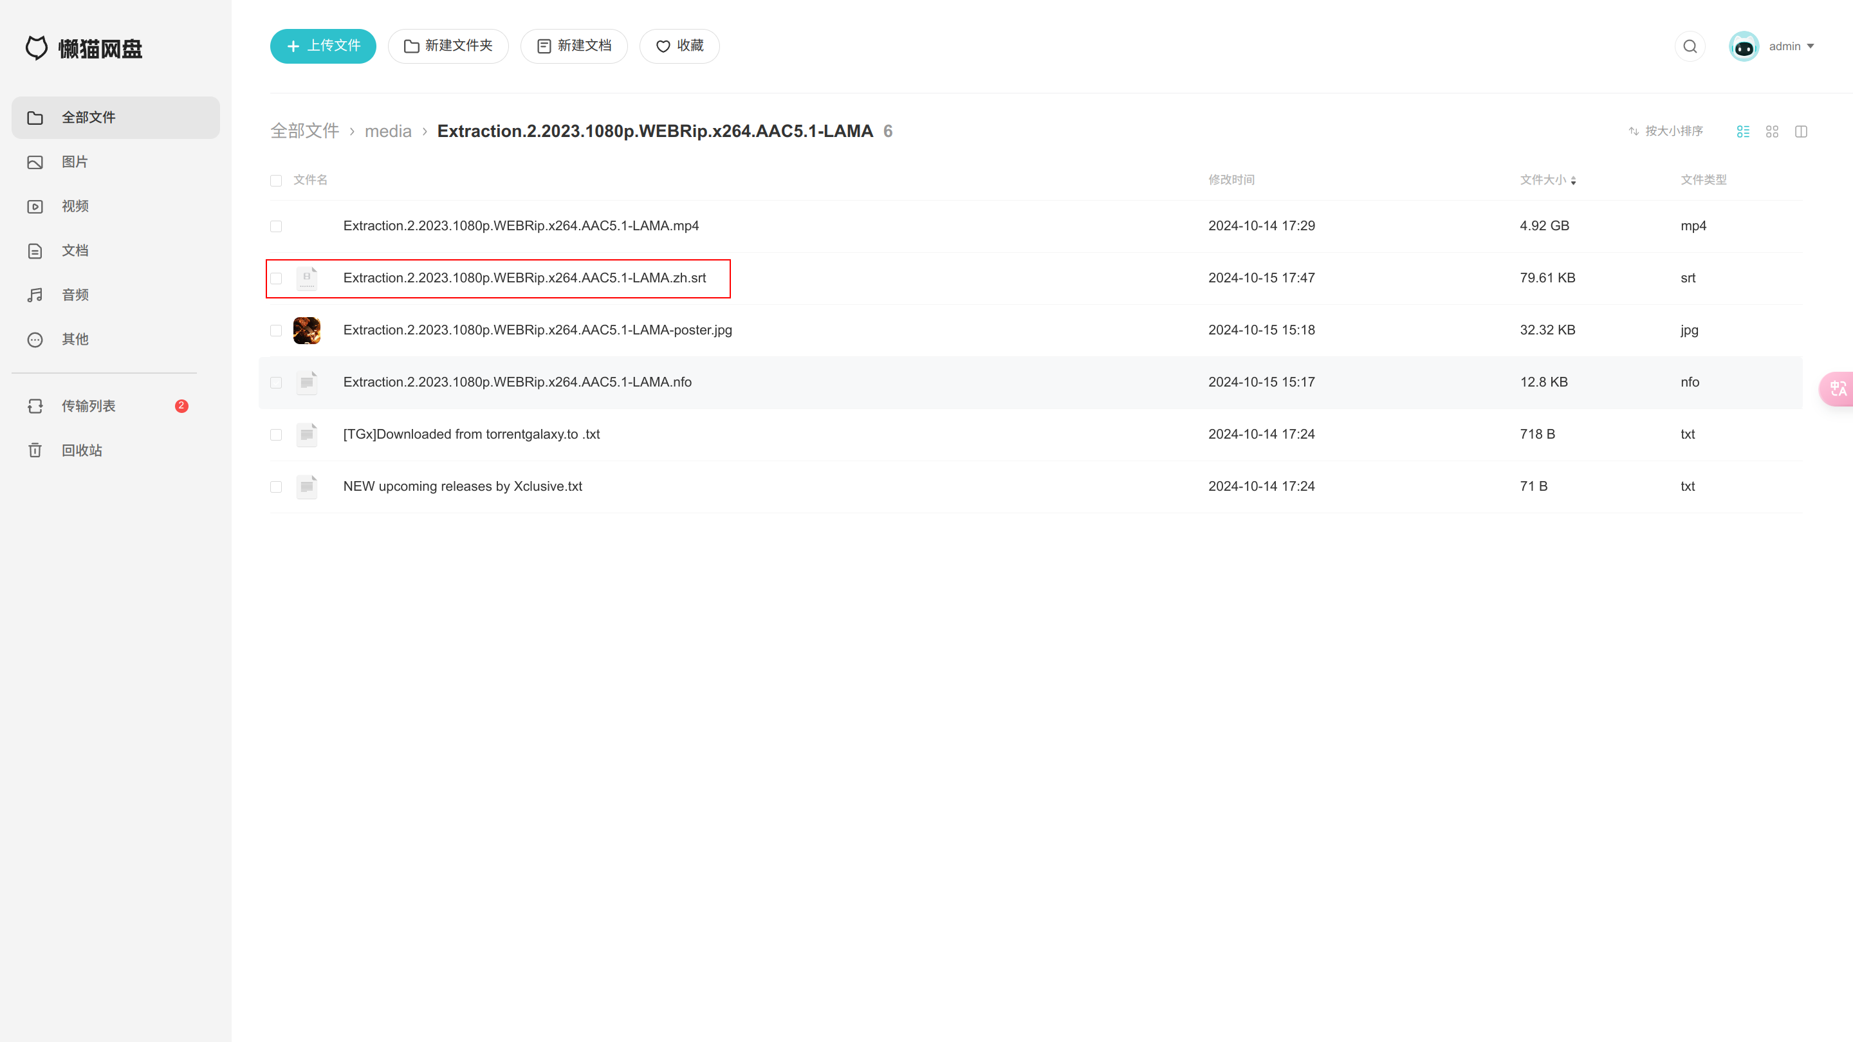Click the 图片 image icon in sidebar
This screenshot has width=1853, height=1042.
[35, 163]
